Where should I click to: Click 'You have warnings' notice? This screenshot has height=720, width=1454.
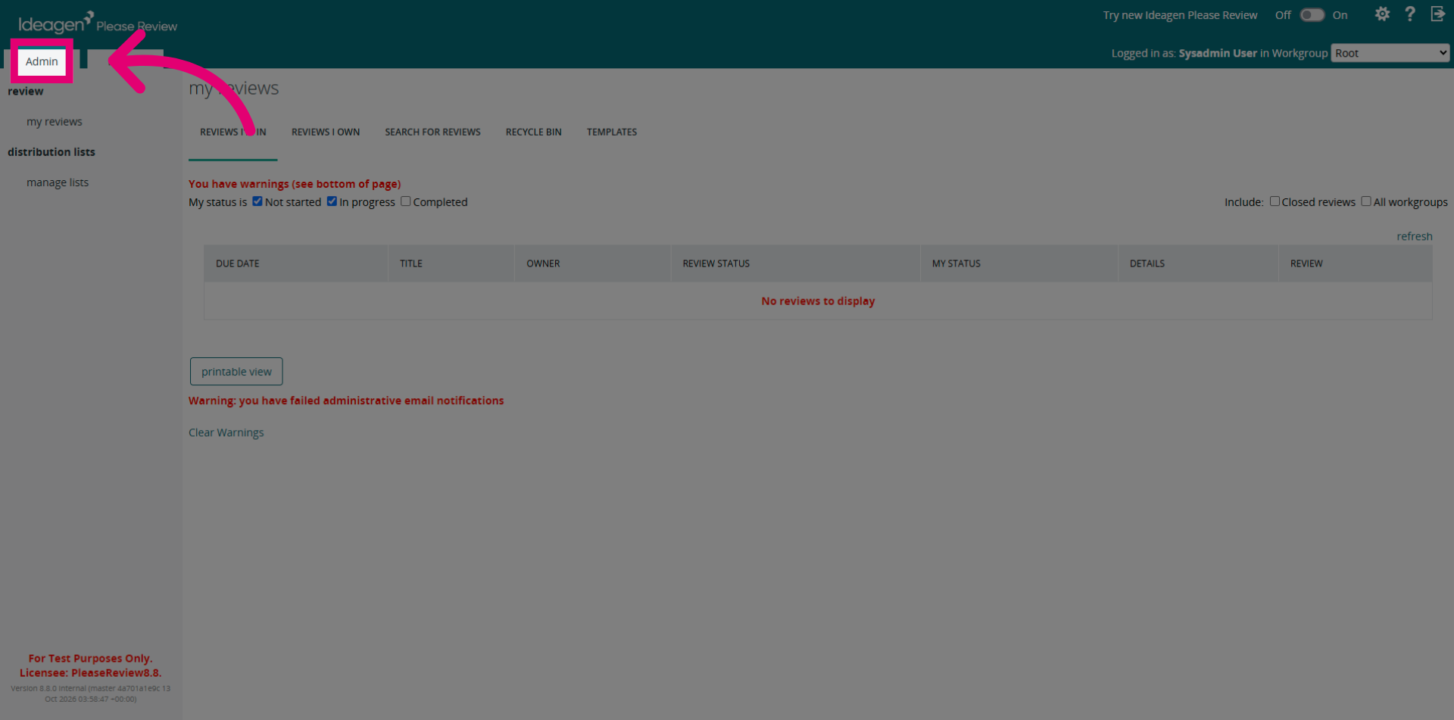point(295,184)
